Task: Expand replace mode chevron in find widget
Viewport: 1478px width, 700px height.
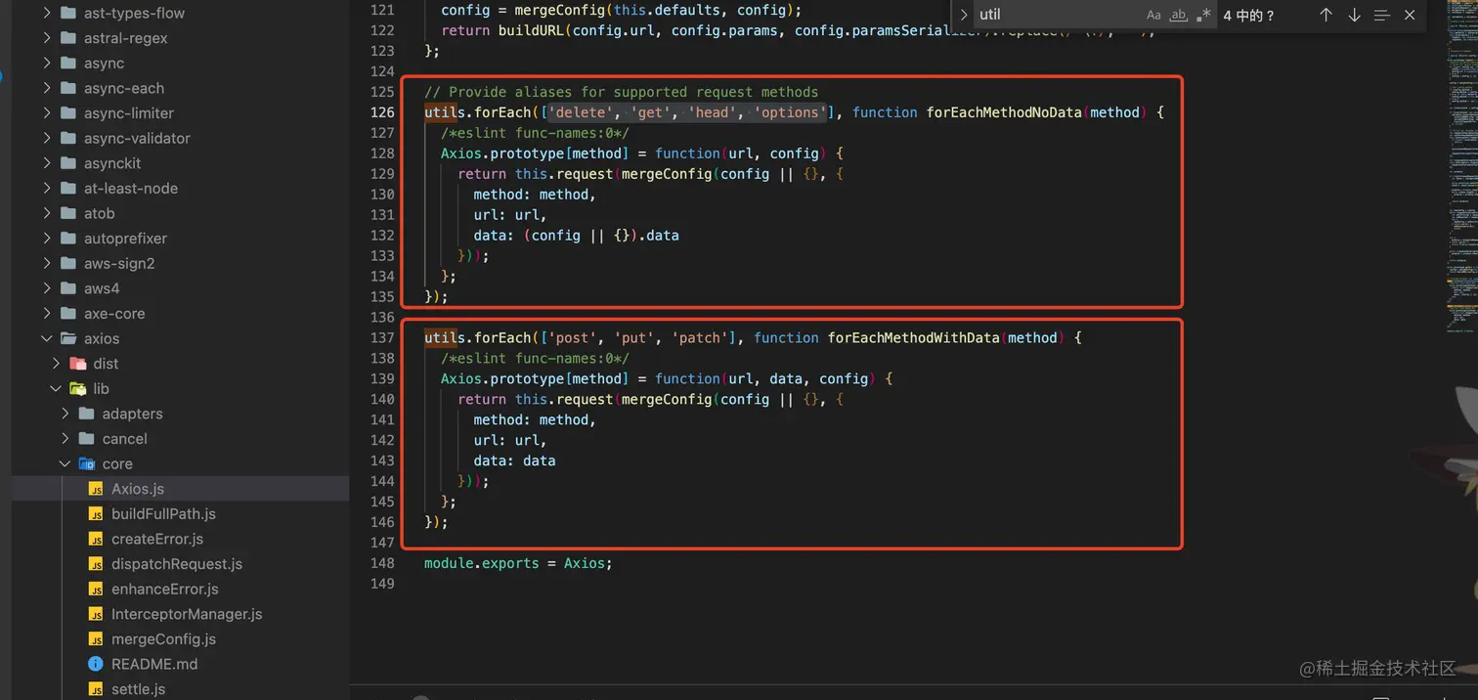Action: click(964, 15)
